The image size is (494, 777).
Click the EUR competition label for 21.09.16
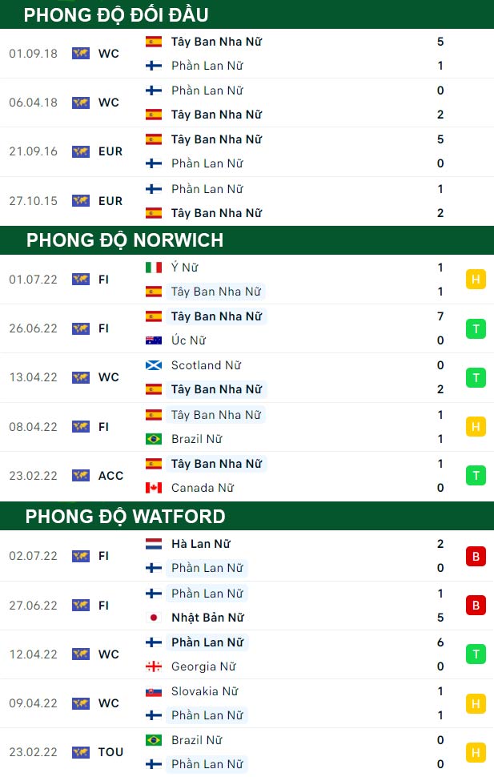pyautogui.click(x=110, y=151)
